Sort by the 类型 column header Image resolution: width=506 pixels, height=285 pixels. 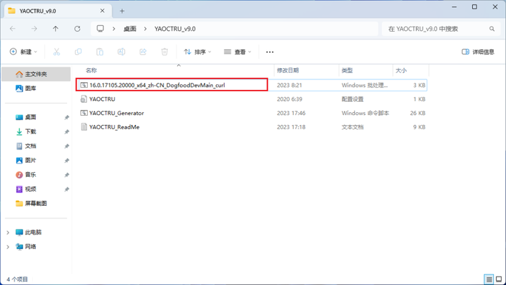(347, 70)
